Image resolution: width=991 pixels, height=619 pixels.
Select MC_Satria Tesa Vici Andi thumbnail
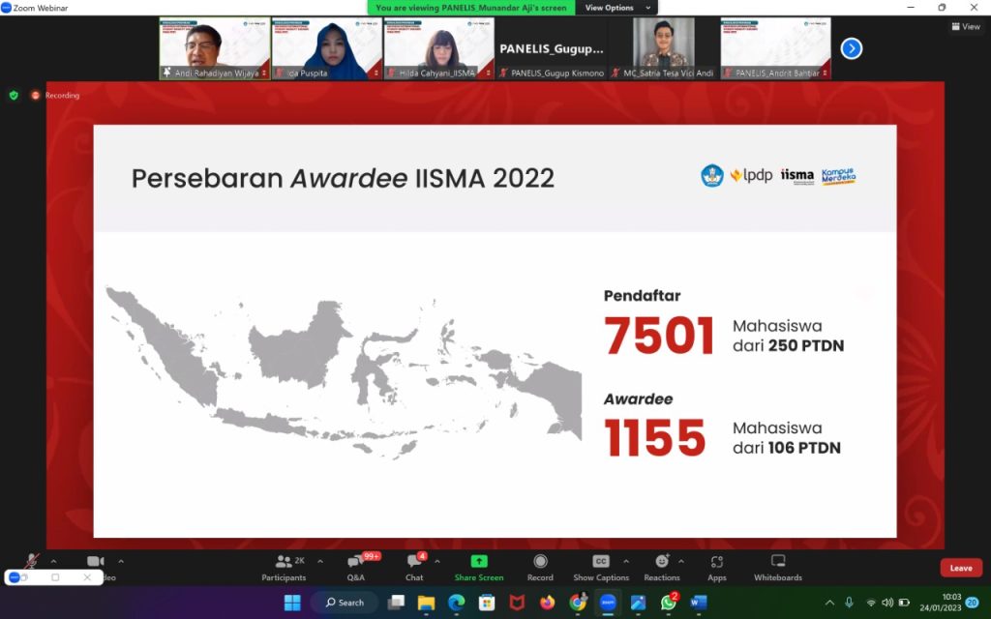tap(664, 48)
